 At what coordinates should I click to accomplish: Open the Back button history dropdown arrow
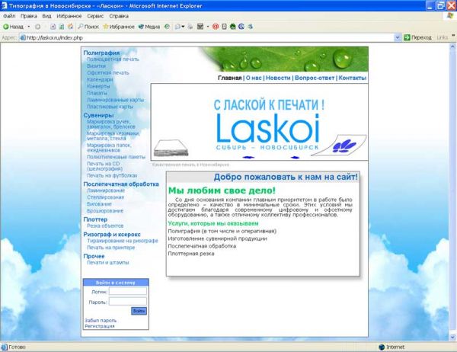pos(29,27)
